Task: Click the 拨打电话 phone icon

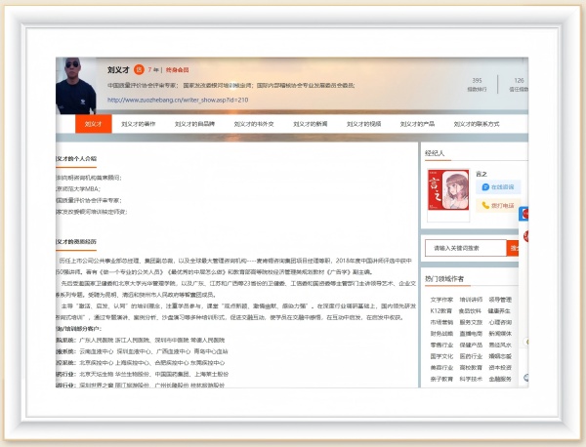Action: 484,206
